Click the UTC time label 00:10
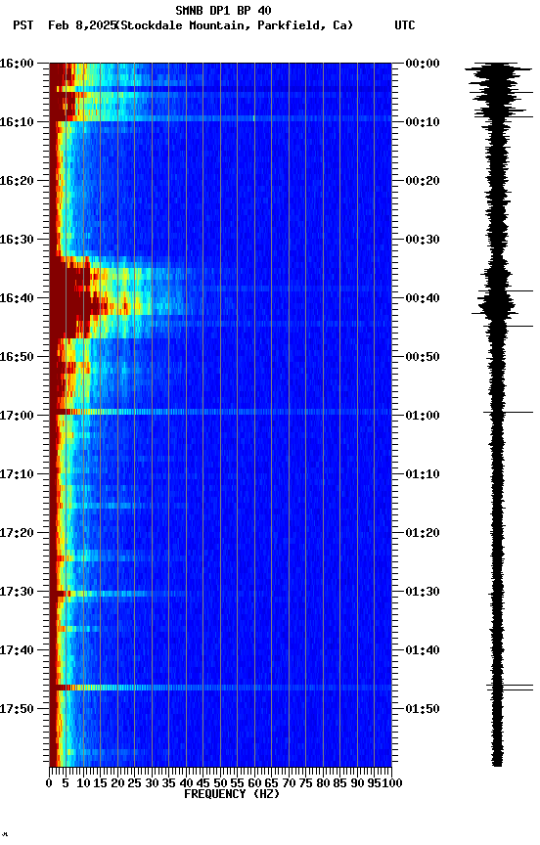 tap(423, 122)
